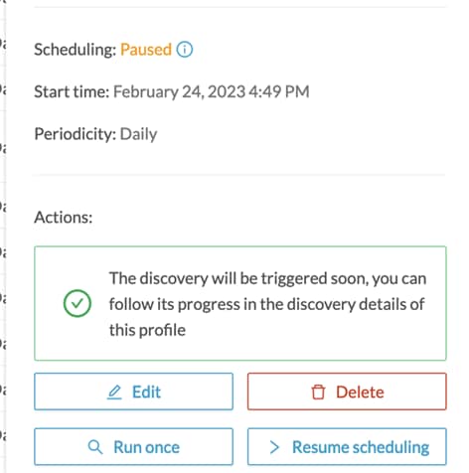469x473 pixels.
Task: Click the info icon beside Paused status
Action: coord(185,50)
